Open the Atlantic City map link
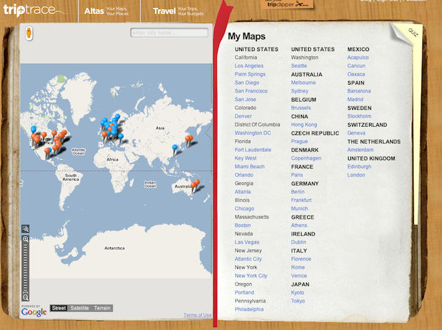Viewport: 442px width, 330px height. 248,259
